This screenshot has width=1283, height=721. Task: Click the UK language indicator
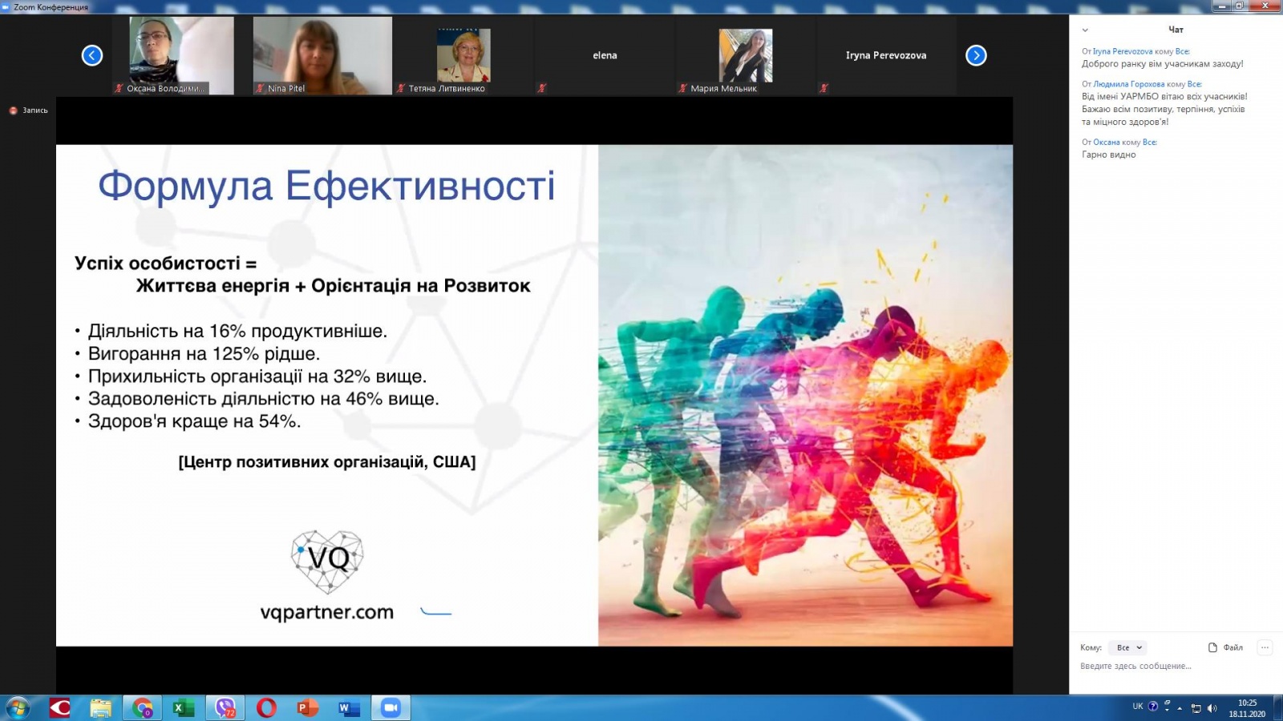point(1137,707)
